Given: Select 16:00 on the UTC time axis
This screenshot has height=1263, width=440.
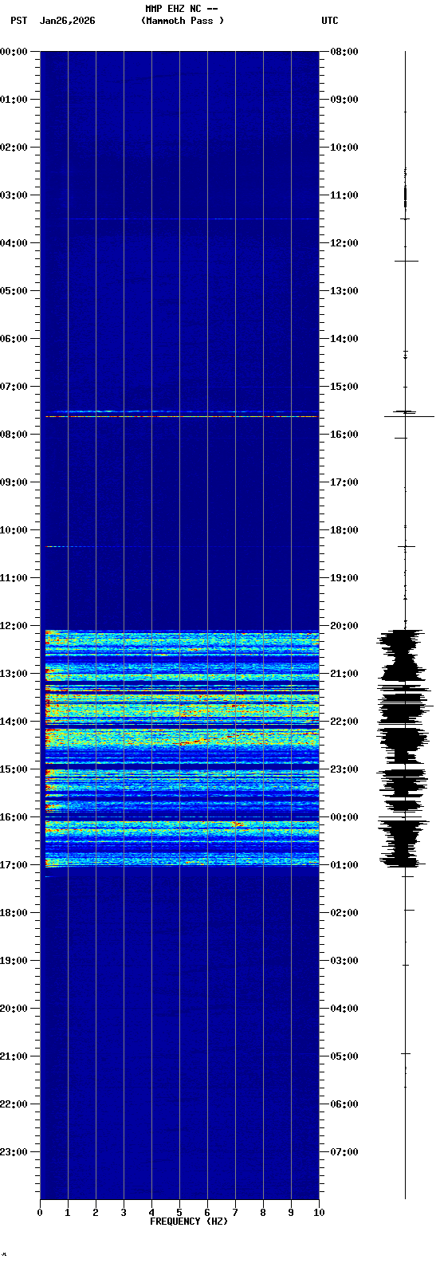Looking at the screenshot, I should tap(344, 435).
